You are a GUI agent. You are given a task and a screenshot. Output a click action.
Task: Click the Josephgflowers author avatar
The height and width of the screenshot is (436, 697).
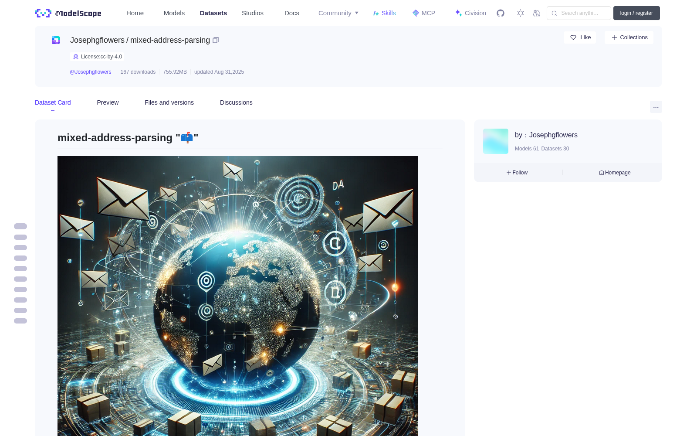pos(496,141)
